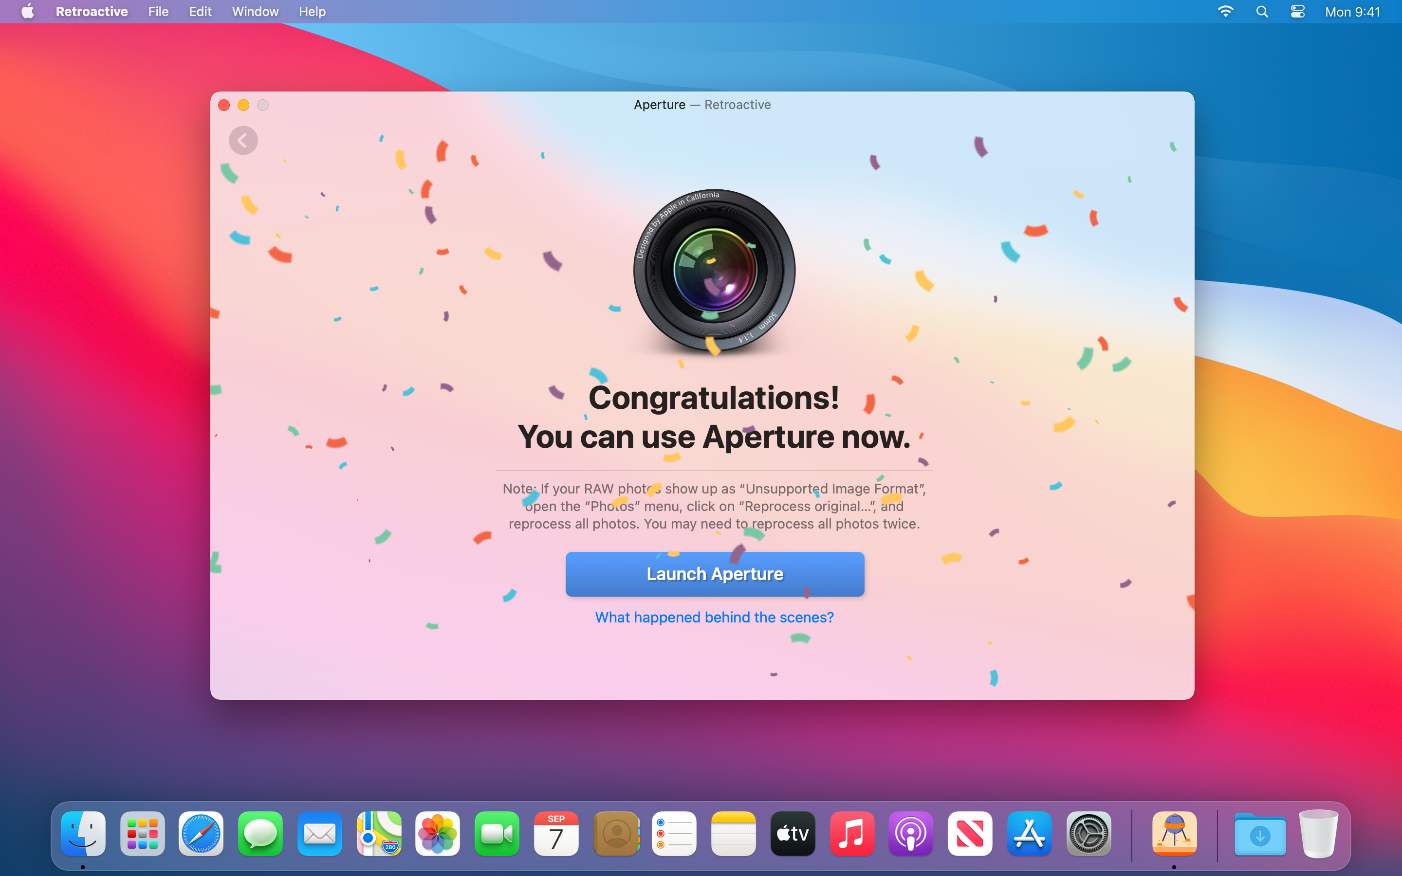Screen dimensions: 1402x876
Task: Open Spotlight search in menu bar
Action: coord(1262,12)
